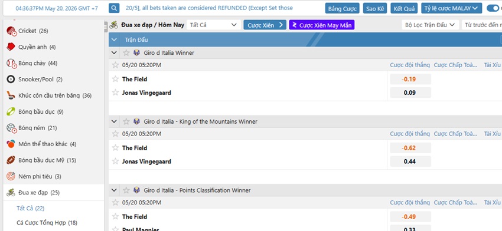Screen dimensions: 502x231
Task: Select the rugby Bóng bầu dục icon
Action: (11, 111)
